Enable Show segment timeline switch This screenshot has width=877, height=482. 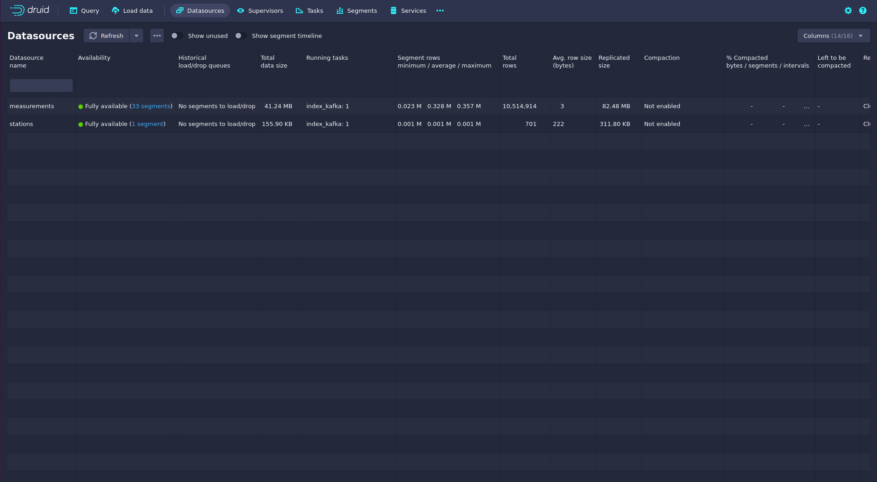click(241, 36)
